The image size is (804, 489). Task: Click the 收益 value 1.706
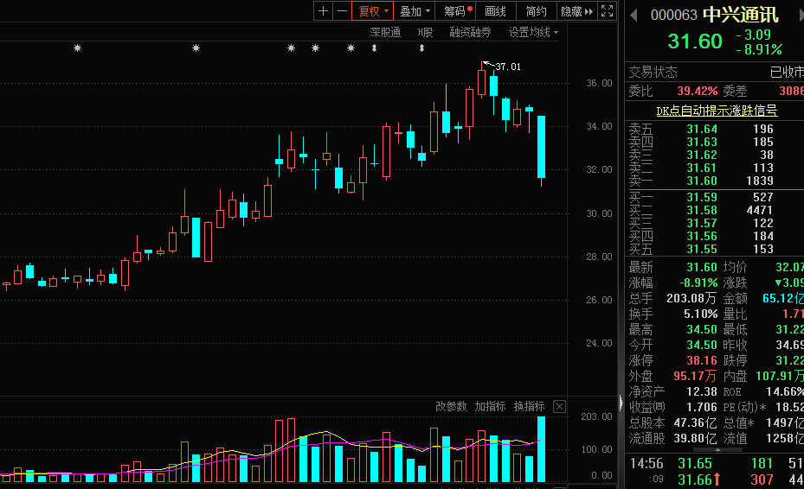pos(702,407)
